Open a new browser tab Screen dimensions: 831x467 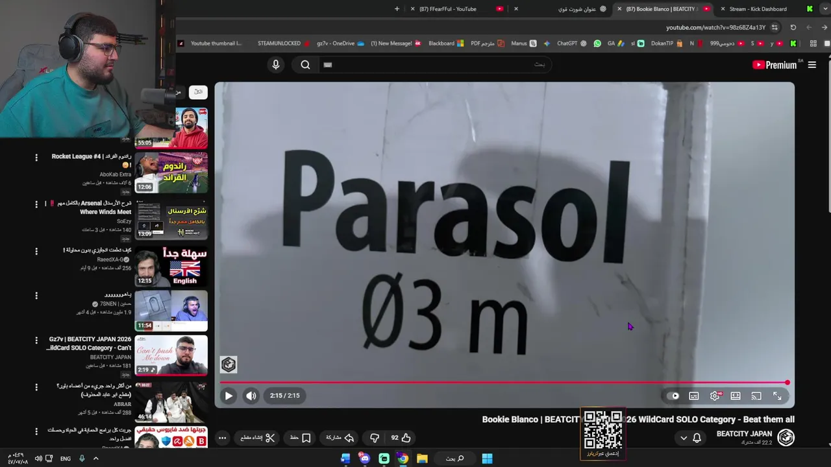tap(397, 9)
